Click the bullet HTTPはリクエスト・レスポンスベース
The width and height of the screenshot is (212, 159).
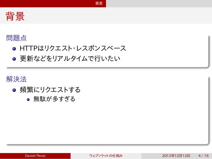click(x=73, y=48)
